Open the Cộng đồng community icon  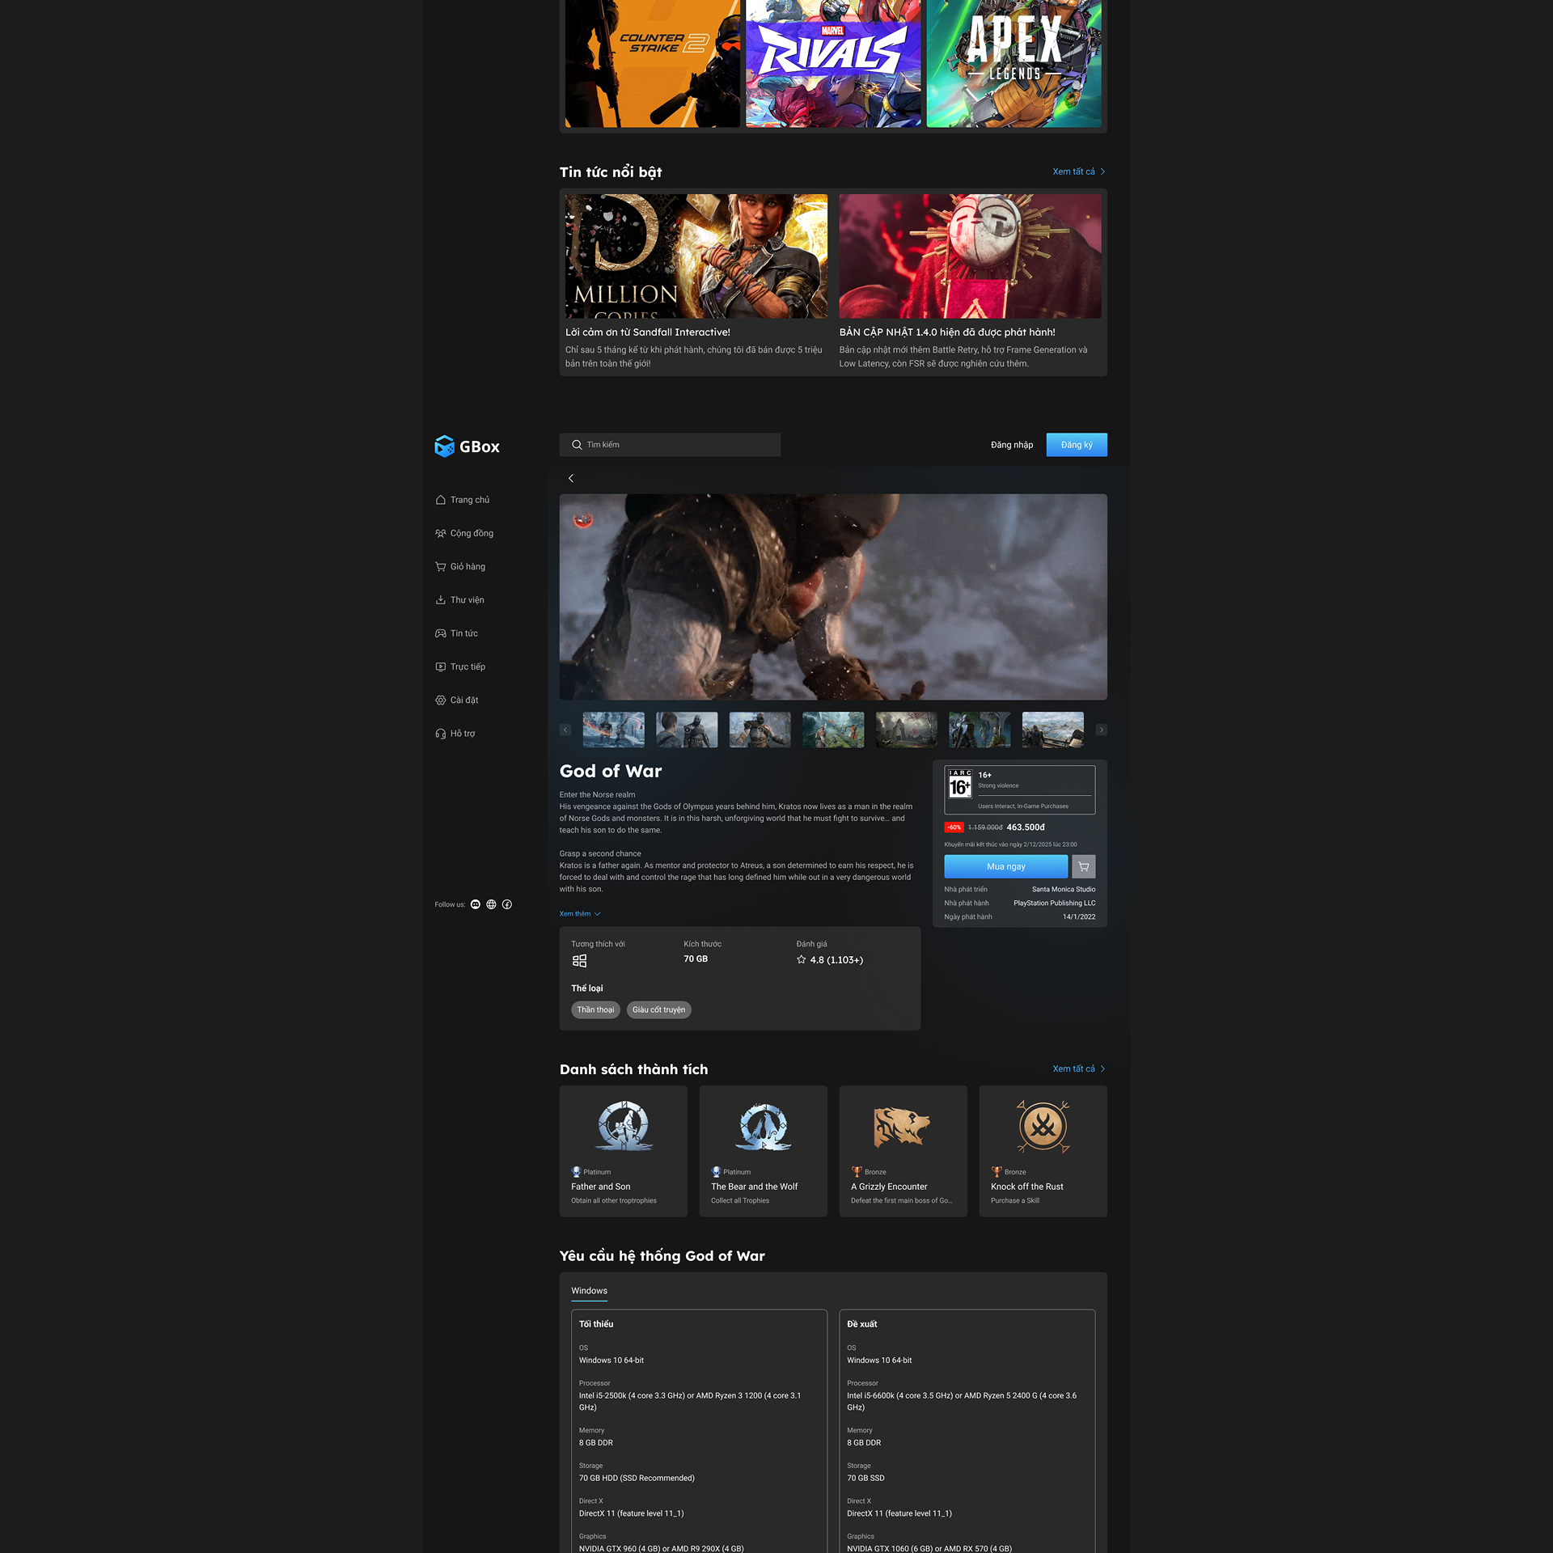(x=440, y=533)
